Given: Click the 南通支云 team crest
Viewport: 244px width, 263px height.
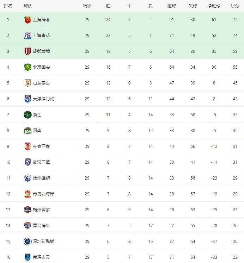Looking at the screenshot, I should click(28, 257).
